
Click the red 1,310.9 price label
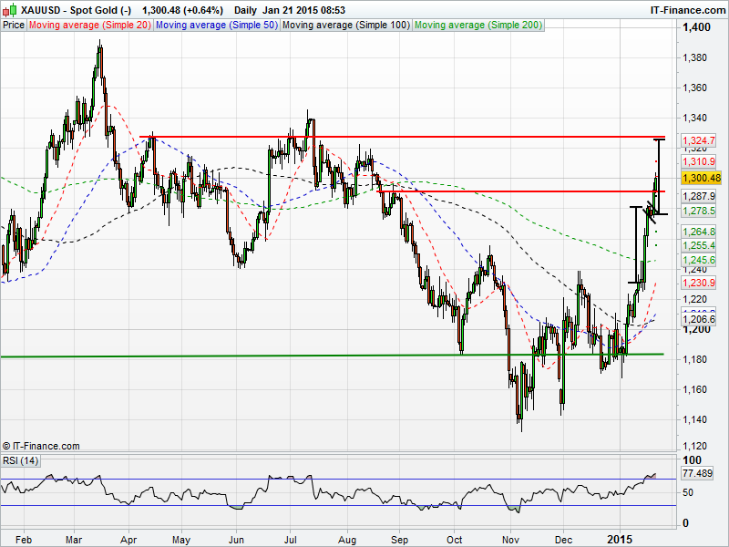[700, 161]
